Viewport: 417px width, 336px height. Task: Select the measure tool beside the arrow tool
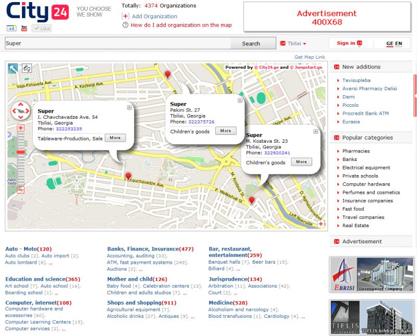point(27,68)
